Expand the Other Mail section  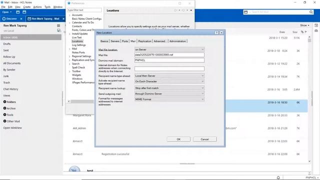pos(4,121)
